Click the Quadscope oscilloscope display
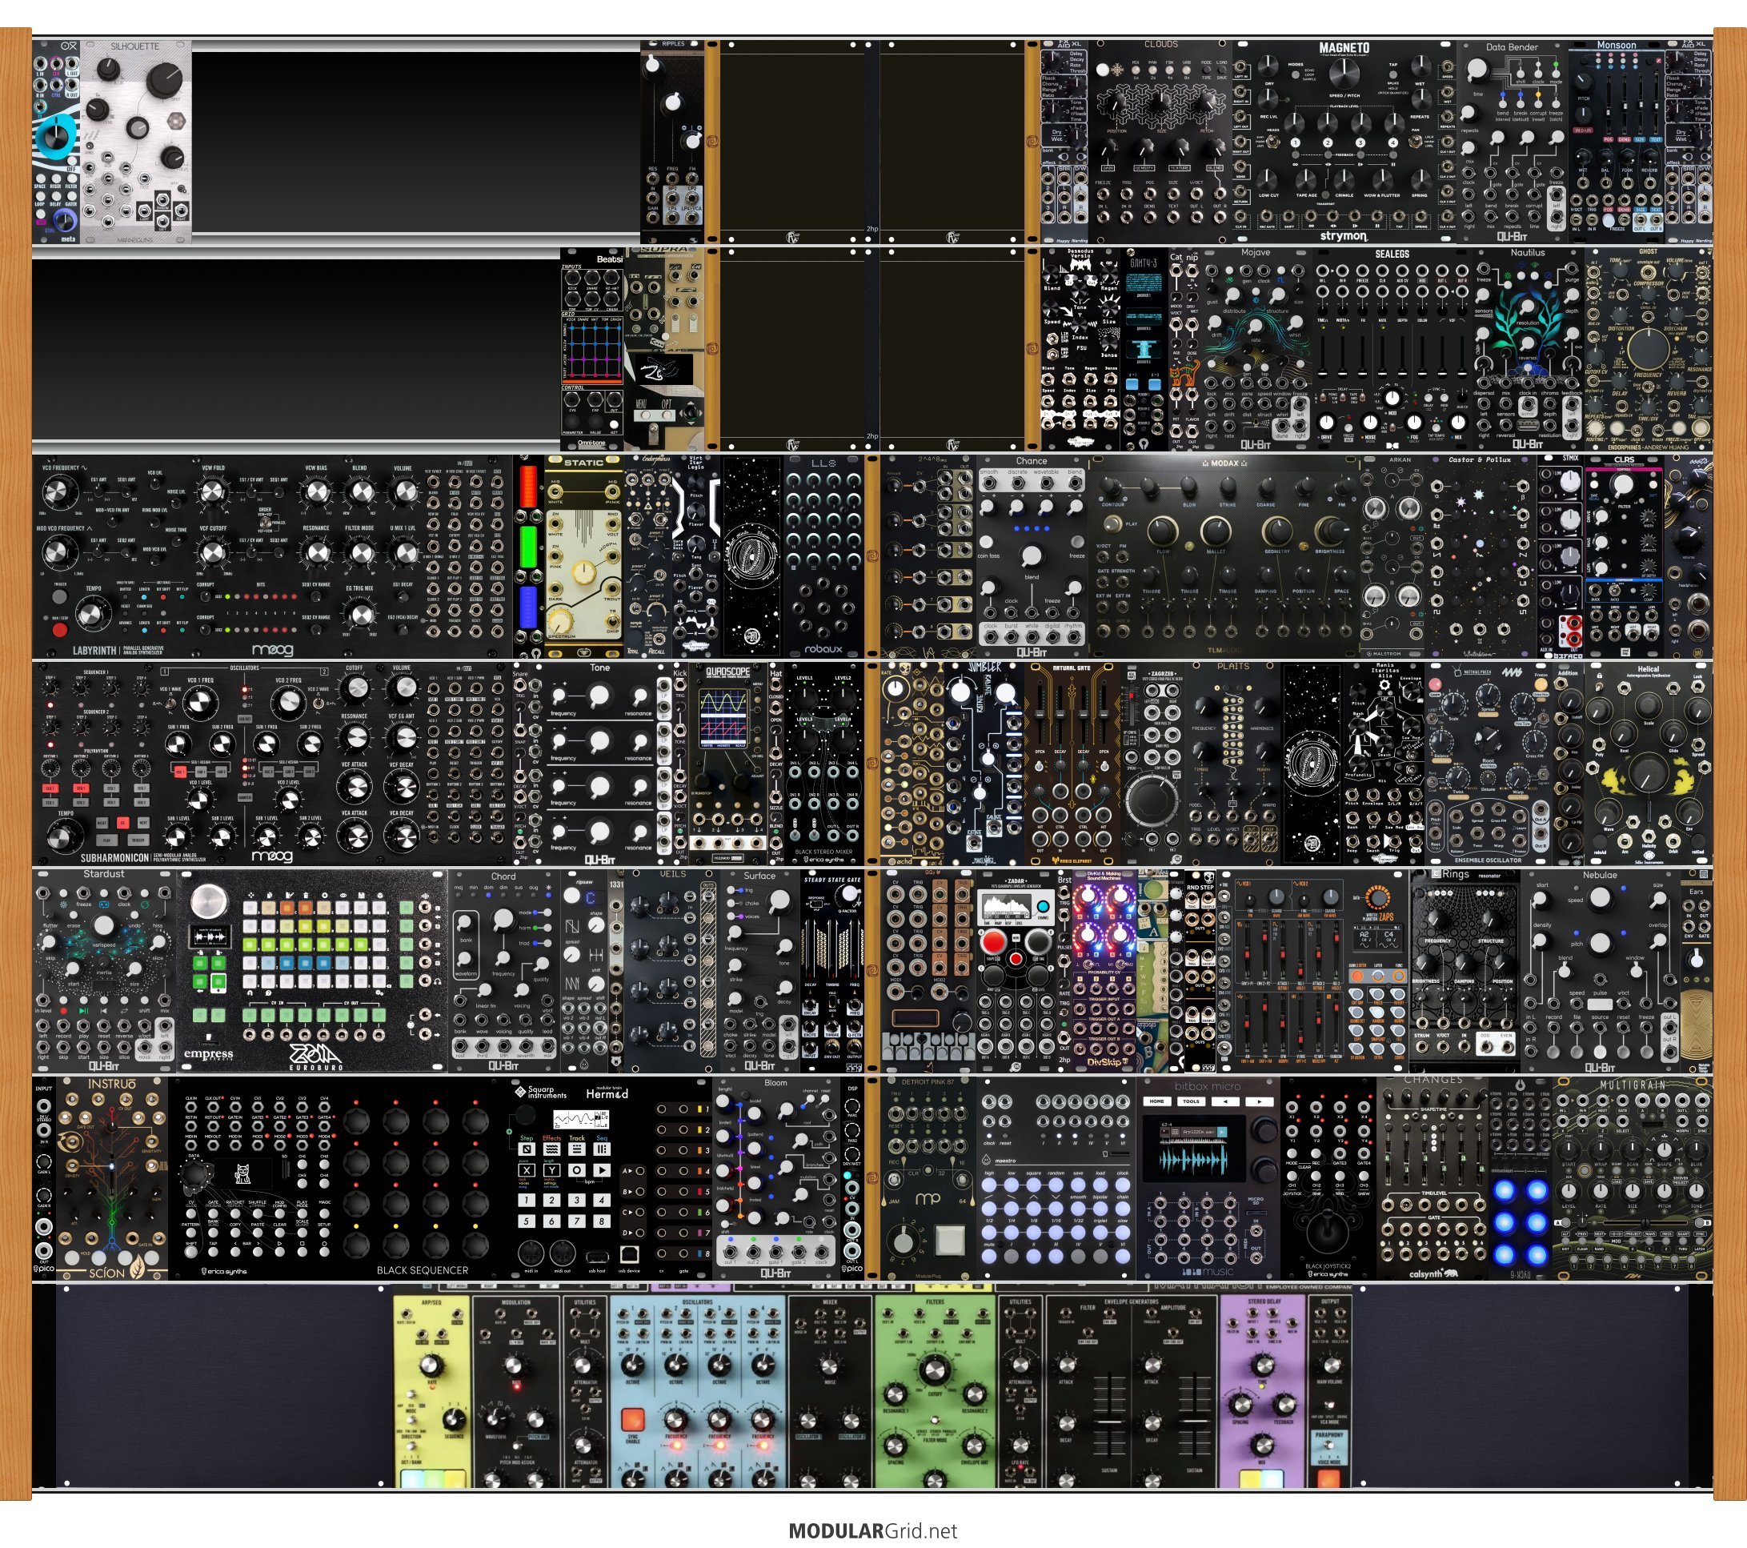Viewport: 1747px width, 1548px height. (x=723, y=717)
